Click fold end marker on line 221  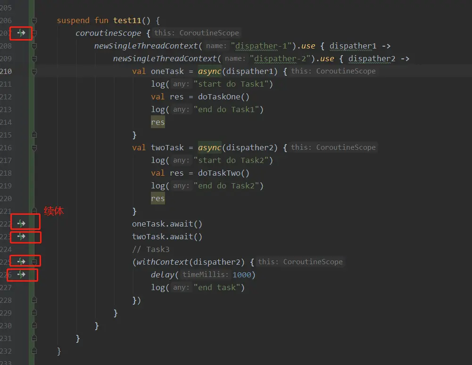pyautogui.click(x=34, y=211)
